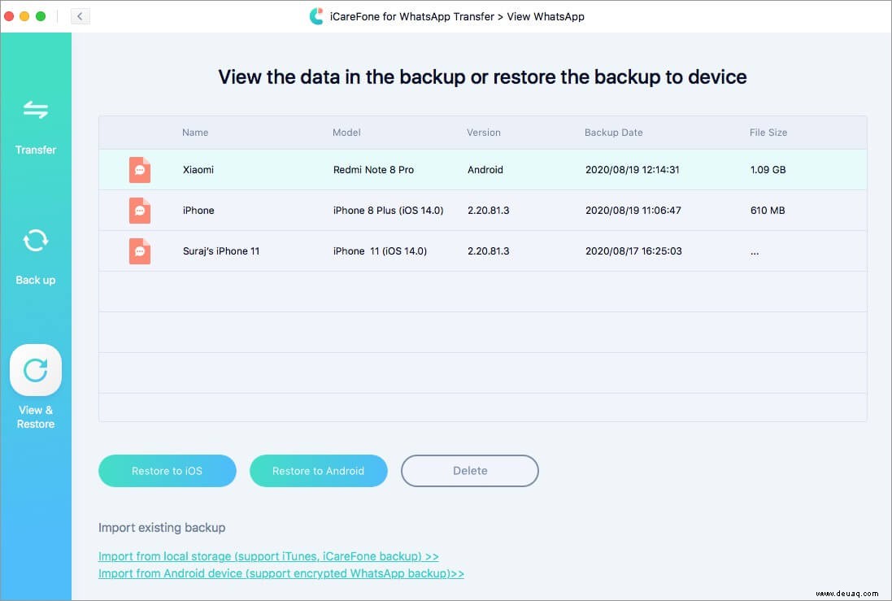The width and height of the screenshot is (892, 601).
Task: Open Import from Android device link
Action: pyautogui.click(x=281, y=573)
